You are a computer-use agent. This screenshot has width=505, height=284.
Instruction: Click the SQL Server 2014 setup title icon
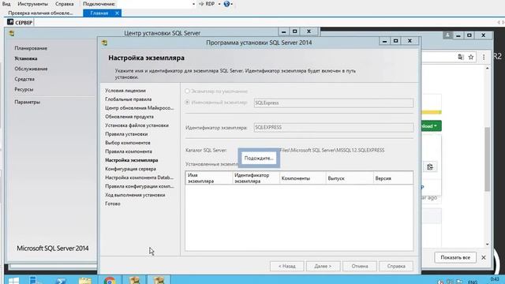point(104,43)
